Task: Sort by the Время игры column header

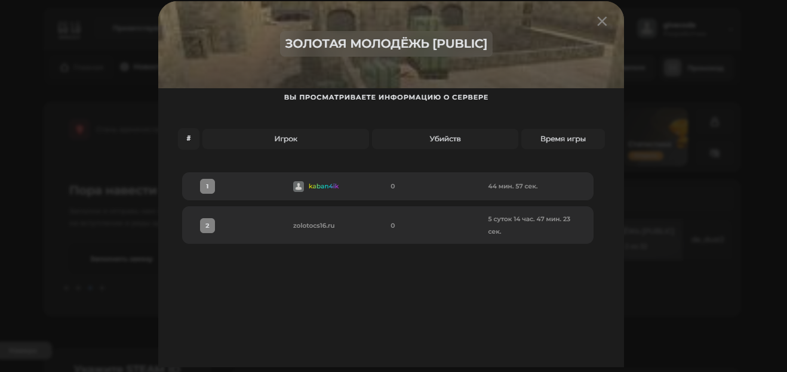Action: click(x=562, y=139)
